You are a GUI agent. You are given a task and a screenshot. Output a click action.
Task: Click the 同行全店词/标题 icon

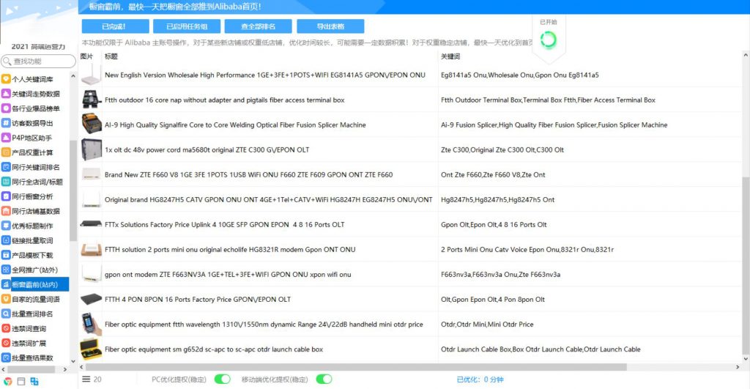click(x=6, y=182)
